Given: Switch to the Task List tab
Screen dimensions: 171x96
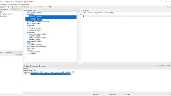Looking at the screenshot, I should 9,53.
